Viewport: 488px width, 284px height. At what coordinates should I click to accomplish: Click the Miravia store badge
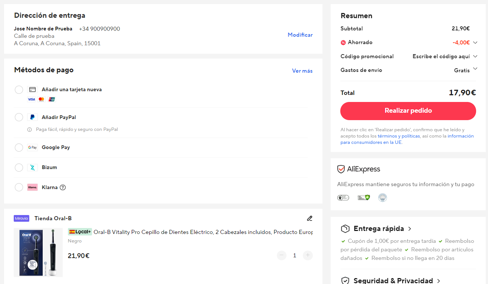[x=22, y=218]
